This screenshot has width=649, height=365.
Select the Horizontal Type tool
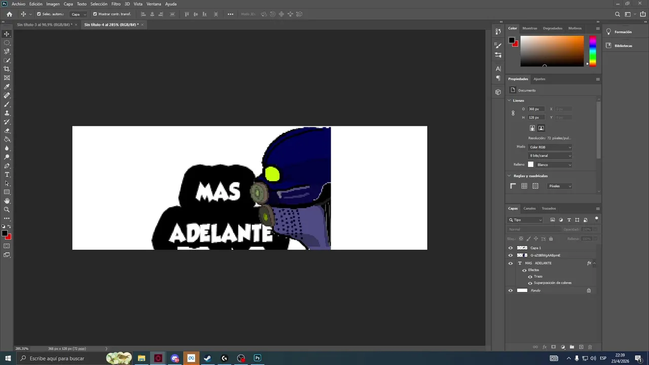coord(7,174)
